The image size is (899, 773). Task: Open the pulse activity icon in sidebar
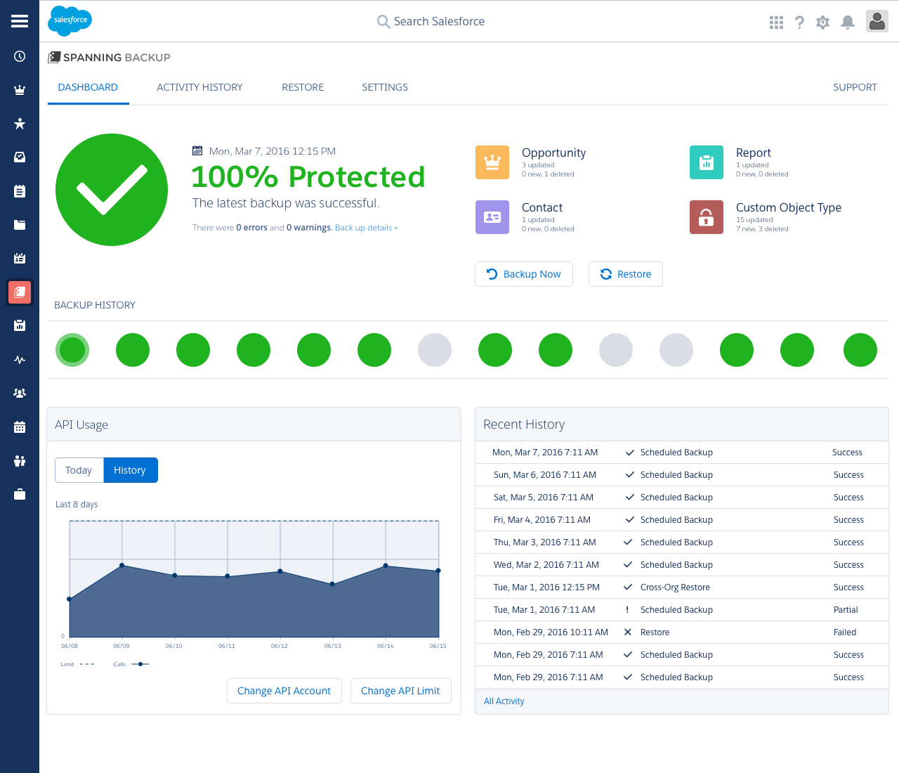coord(20,360)
